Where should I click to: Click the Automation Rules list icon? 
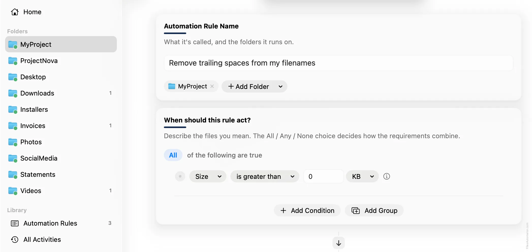(15, 223)
